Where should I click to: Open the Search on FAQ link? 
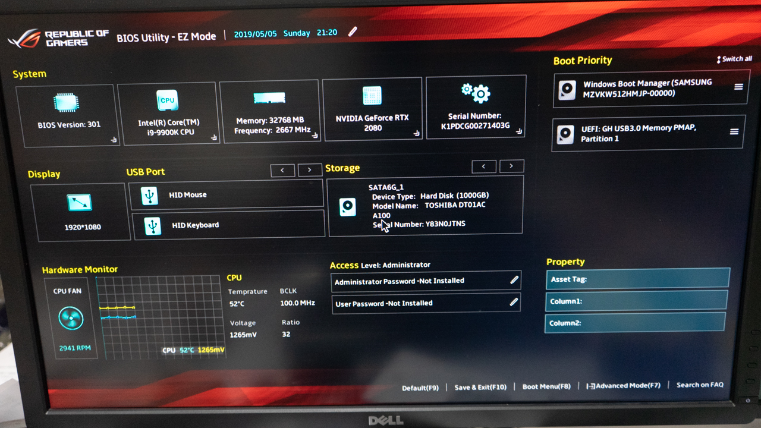700,385
